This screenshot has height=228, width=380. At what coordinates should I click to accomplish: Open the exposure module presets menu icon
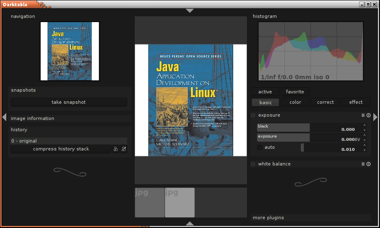pos(363,115)
